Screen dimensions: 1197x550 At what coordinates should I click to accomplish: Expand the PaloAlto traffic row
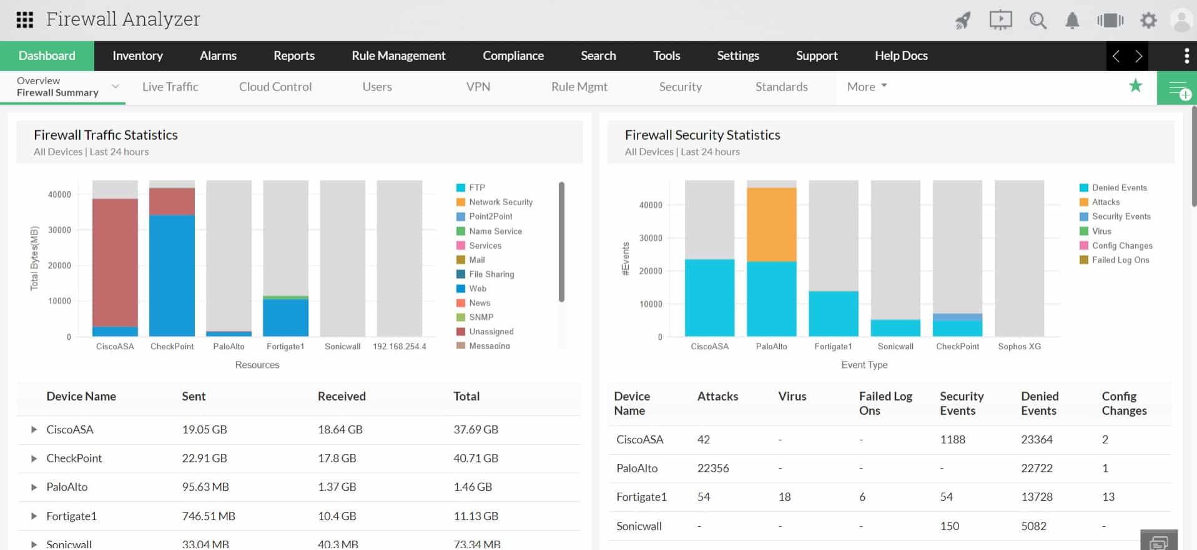point(34,487)
